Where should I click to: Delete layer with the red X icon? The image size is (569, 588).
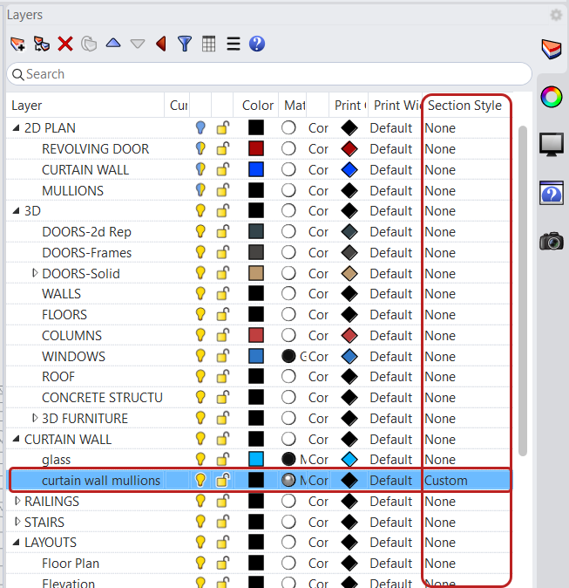pos(65,44)
